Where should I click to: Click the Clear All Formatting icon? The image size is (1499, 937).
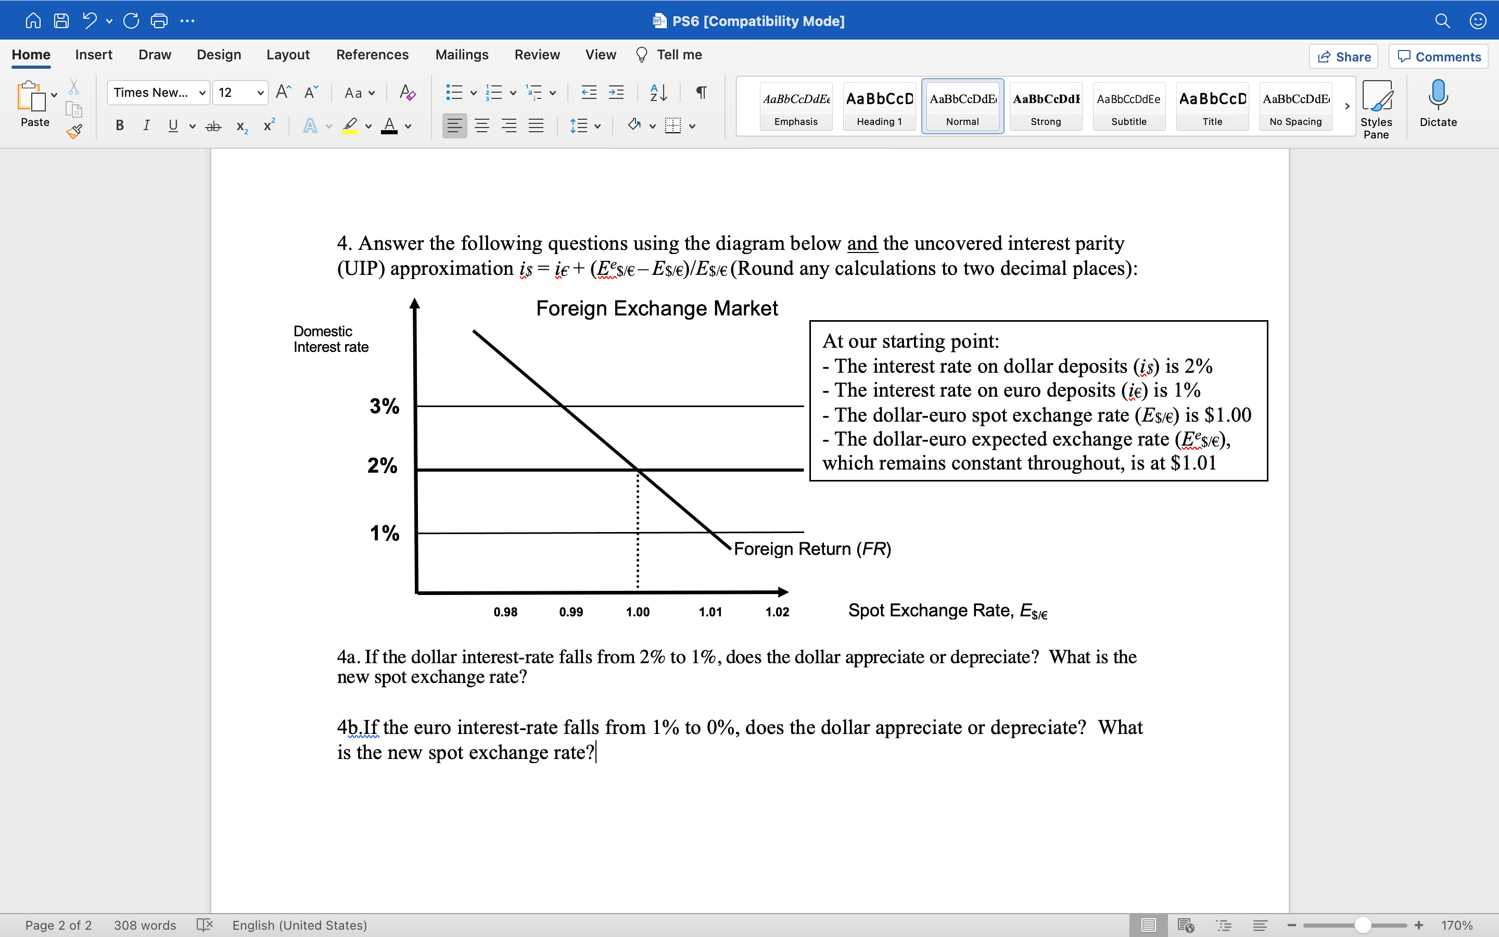tap(407, 93)
